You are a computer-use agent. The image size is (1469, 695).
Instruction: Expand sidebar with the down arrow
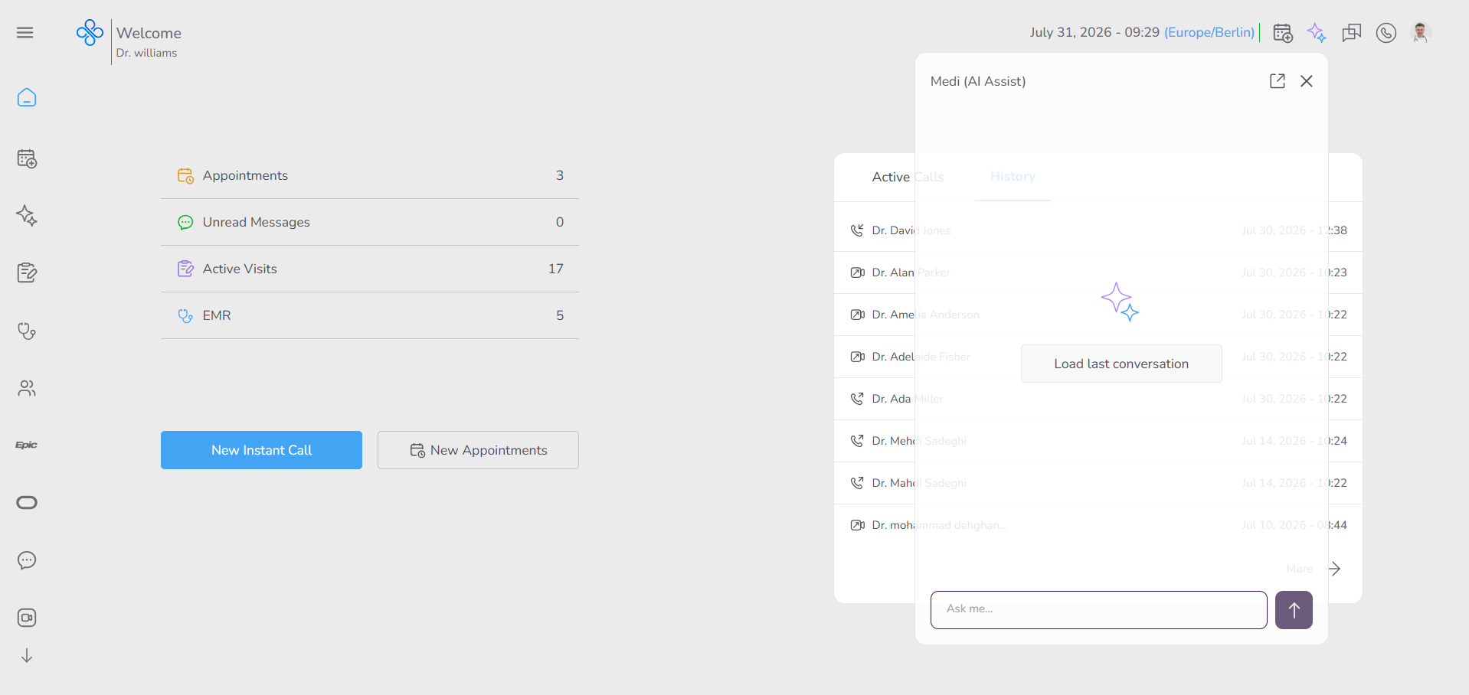(27, 656)
